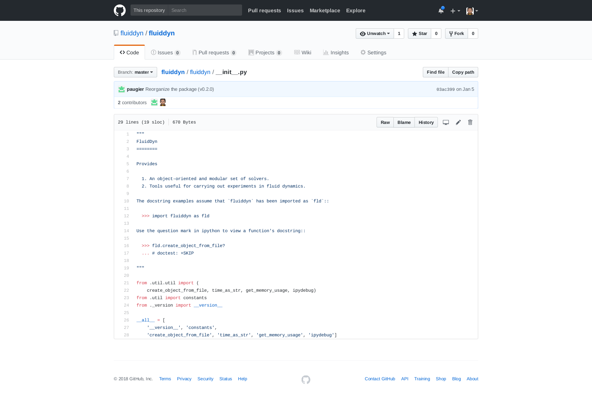Edit this file with pencil icon

[x=458, y=122]
